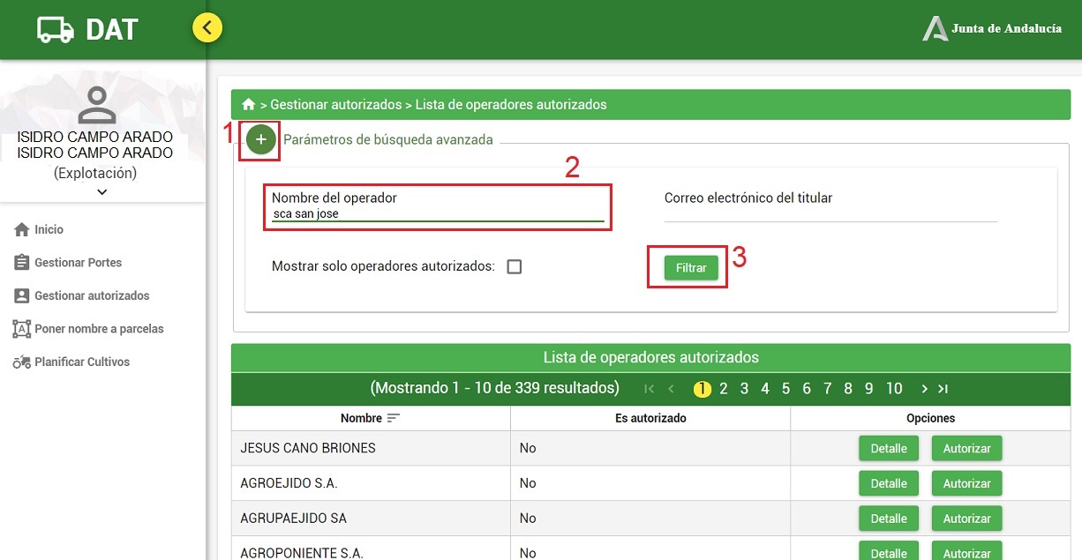Click the user profile avatar icon
The image size is (1082, 560).
click(97, 104)
